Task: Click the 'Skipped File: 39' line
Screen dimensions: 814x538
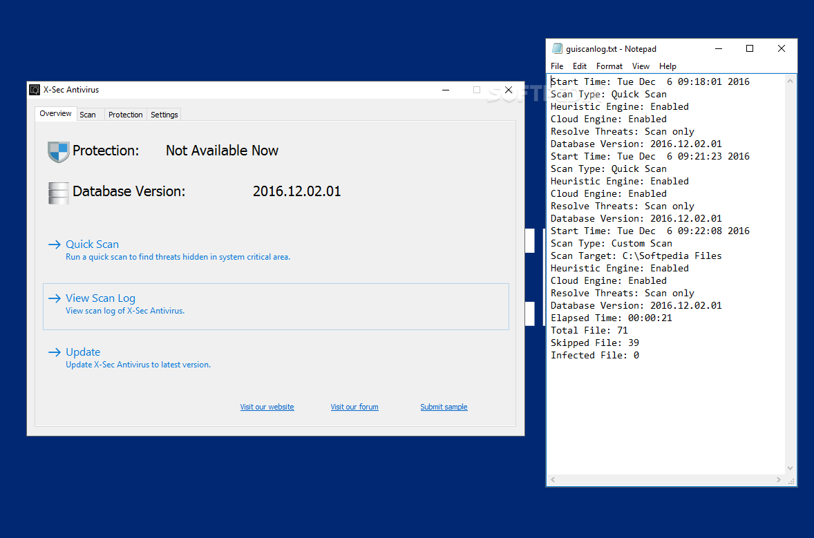Action: pos(595,343)
